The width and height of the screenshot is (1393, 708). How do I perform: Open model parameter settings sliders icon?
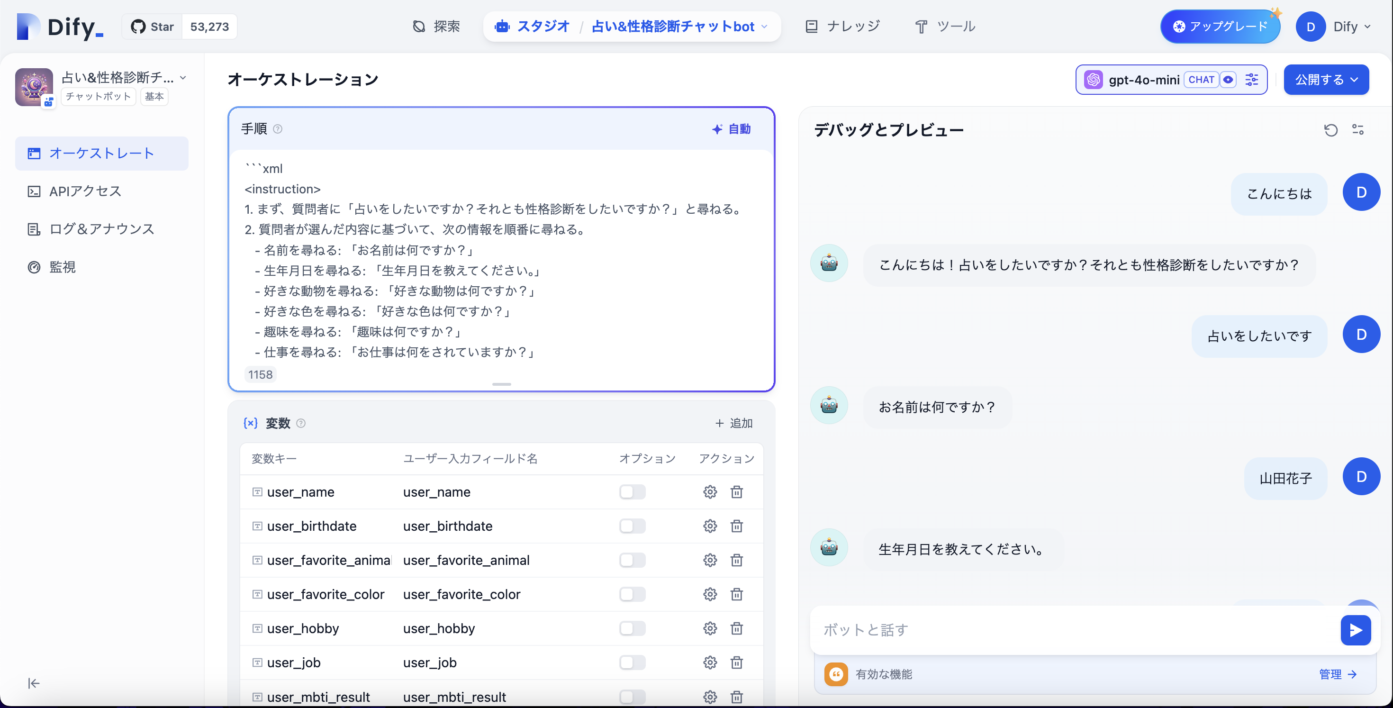point(1252,79)
